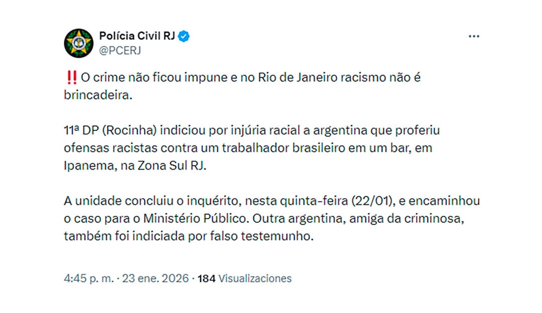Open the @PCERJ profile handle
The height and width of the screenshot is (313, 542).
click(x=120, y=49)
